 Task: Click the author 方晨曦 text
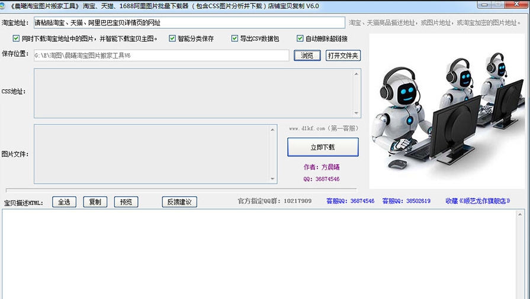point(322,167)
